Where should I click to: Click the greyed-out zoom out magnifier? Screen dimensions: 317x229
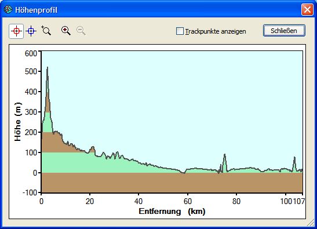(x=81, y=31)
